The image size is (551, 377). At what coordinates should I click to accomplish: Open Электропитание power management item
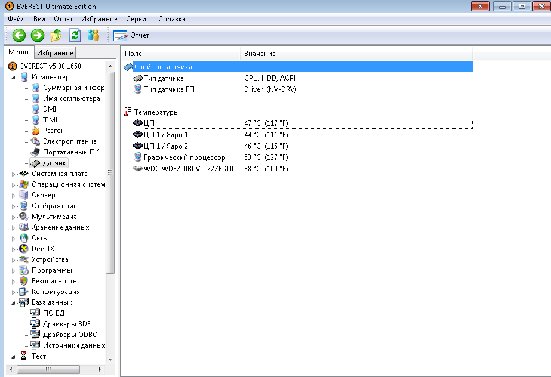pyautogui.click(x=70, y=141)
